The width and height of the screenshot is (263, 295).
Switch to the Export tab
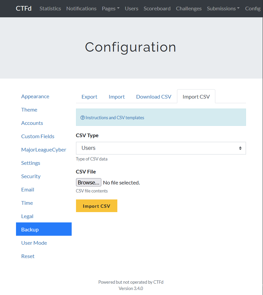(x=89, y=97)
